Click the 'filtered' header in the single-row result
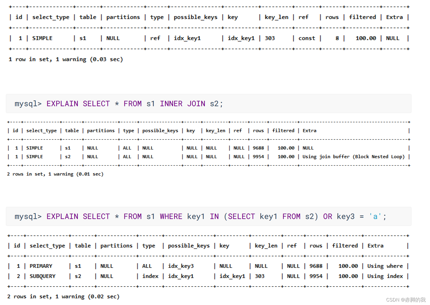The width and height of the screenshot is (430, 305). pos(362,17)
